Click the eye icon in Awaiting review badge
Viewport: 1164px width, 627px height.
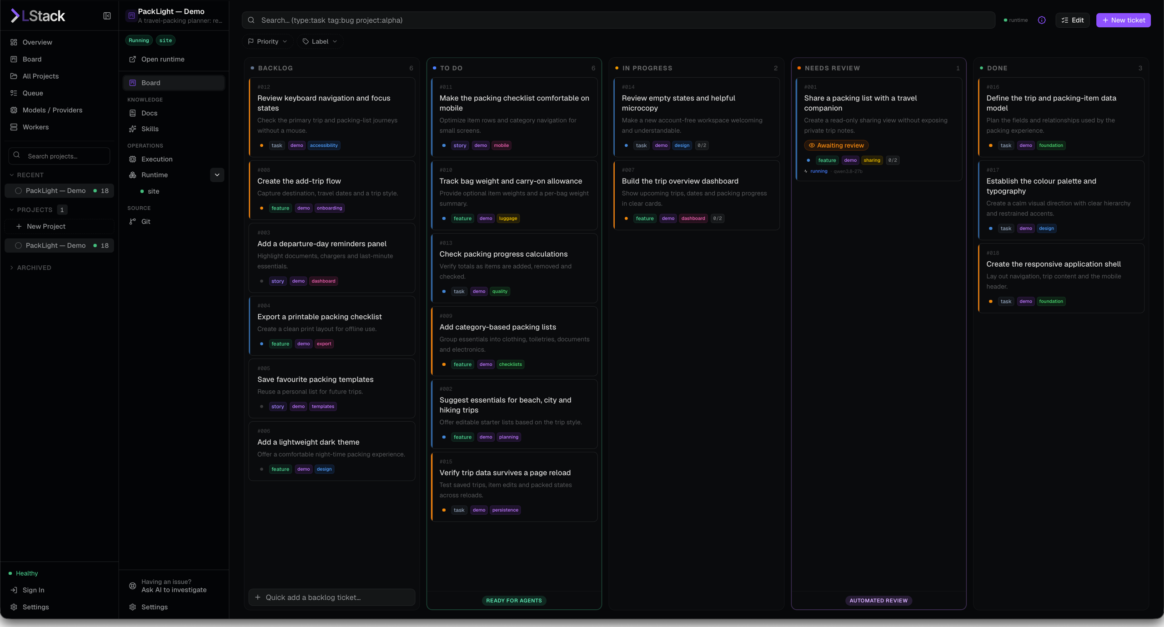(812, 145)
